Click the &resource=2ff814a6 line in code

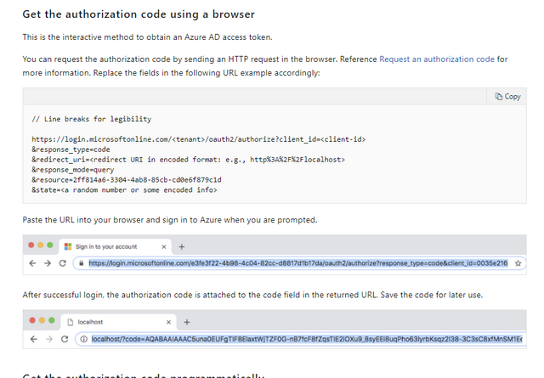(x=127, y=179)
